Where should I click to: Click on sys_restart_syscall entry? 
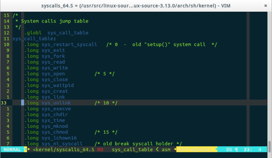69,44
